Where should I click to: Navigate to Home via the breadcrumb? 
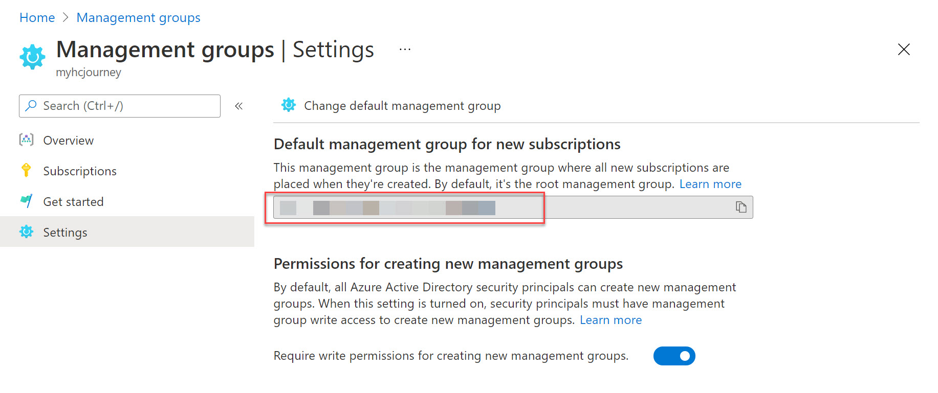click(36, 17)
